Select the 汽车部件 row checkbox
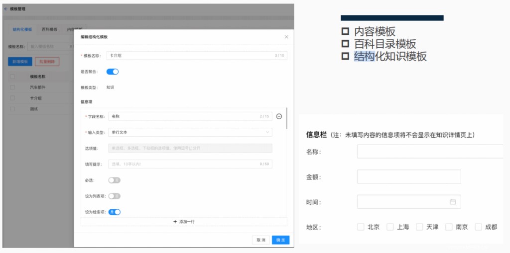This screenshot has height=253, width=510. (x=12, y=87)
